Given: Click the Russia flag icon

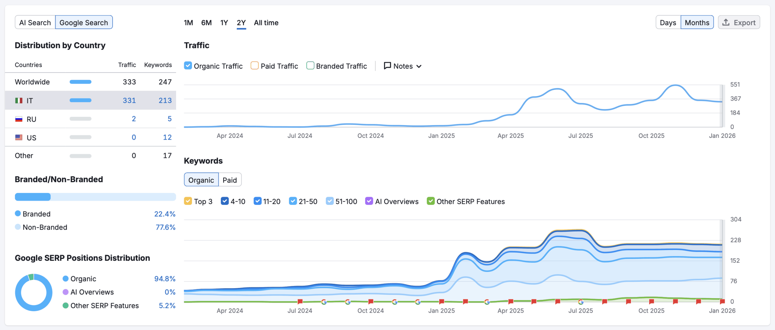Looking at the screenshot, I should pyautogui.click(x=19, y=119).
